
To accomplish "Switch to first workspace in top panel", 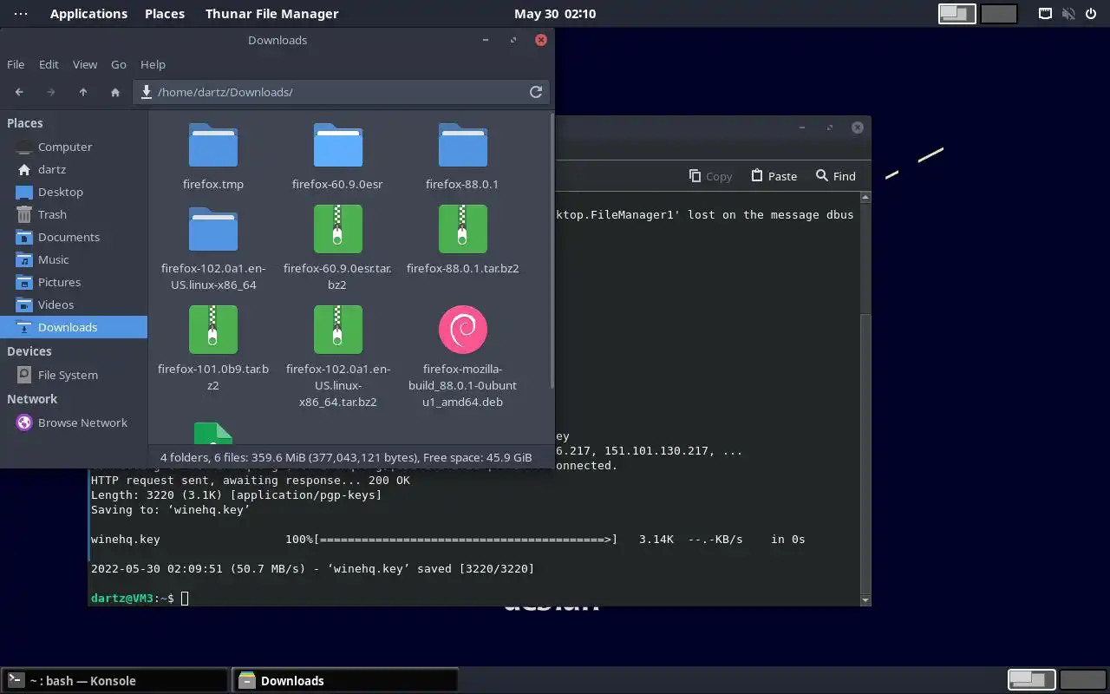I will click(957, 13).
